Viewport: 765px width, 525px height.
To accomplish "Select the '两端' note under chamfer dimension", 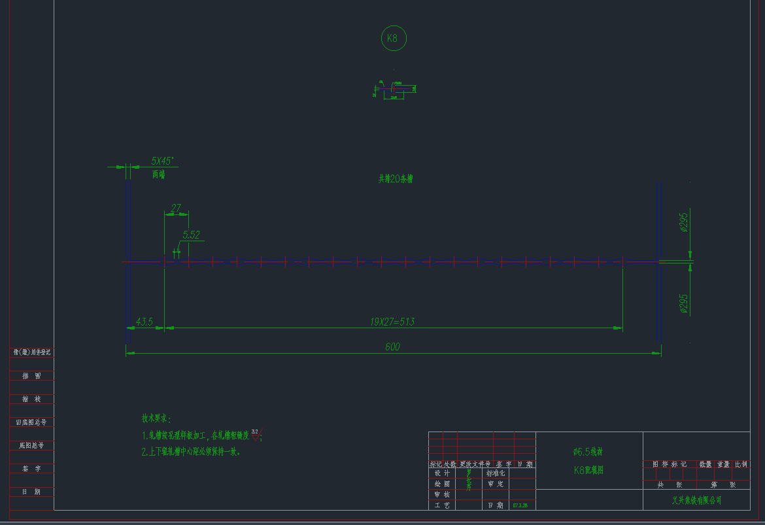I will [159, 174].
